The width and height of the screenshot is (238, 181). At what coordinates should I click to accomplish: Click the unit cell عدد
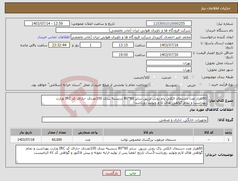pos(88,140)
